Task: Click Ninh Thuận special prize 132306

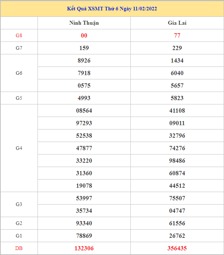Action: [x=84, y=248]
